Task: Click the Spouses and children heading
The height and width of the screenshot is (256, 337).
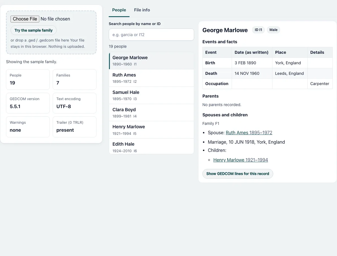Action: (x=225, y=115)
